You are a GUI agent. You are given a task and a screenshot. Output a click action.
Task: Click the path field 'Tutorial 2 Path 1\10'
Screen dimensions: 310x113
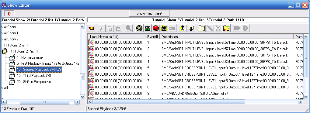(198, 20)
